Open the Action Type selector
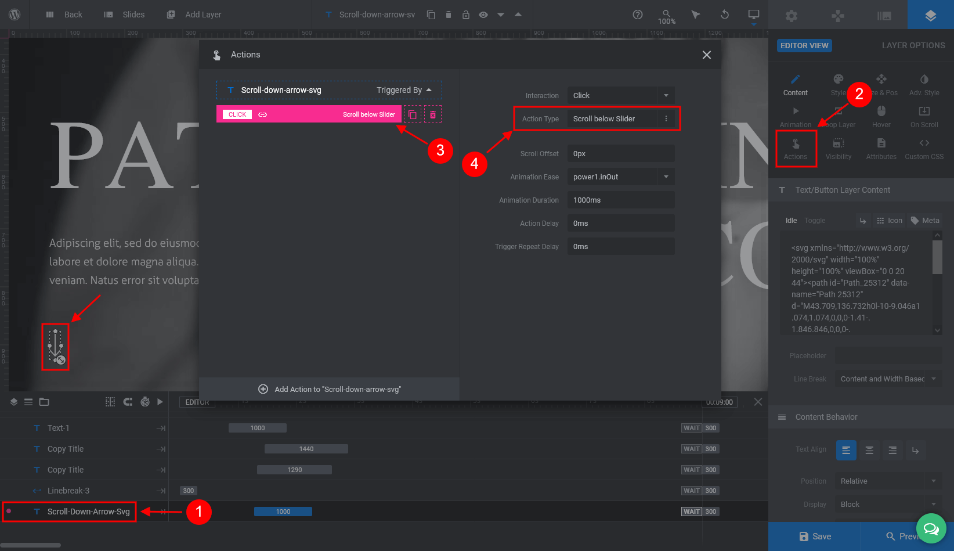The width and height of the screenshot is (954, 551). tap(621, 118)
